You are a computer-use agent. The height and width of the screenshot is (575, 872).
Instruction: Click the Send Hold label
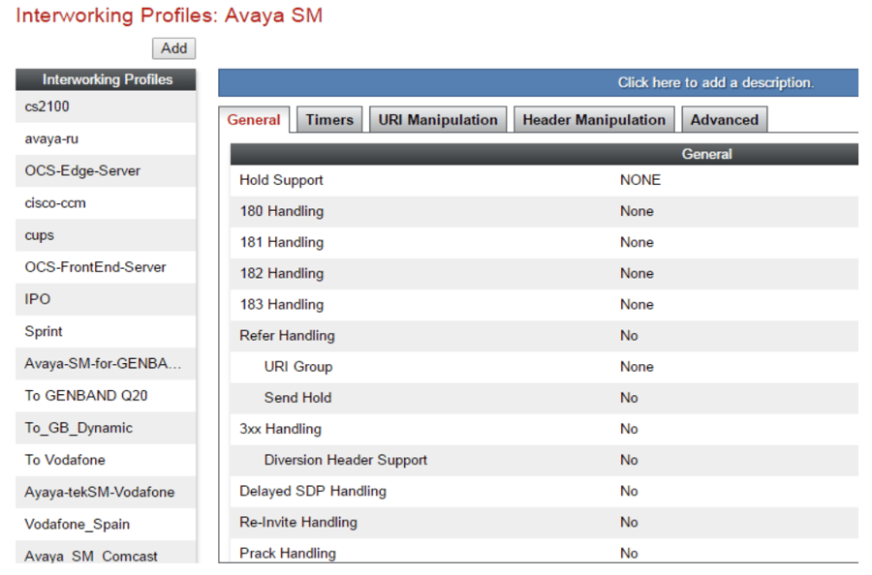[x=297, y=398]
